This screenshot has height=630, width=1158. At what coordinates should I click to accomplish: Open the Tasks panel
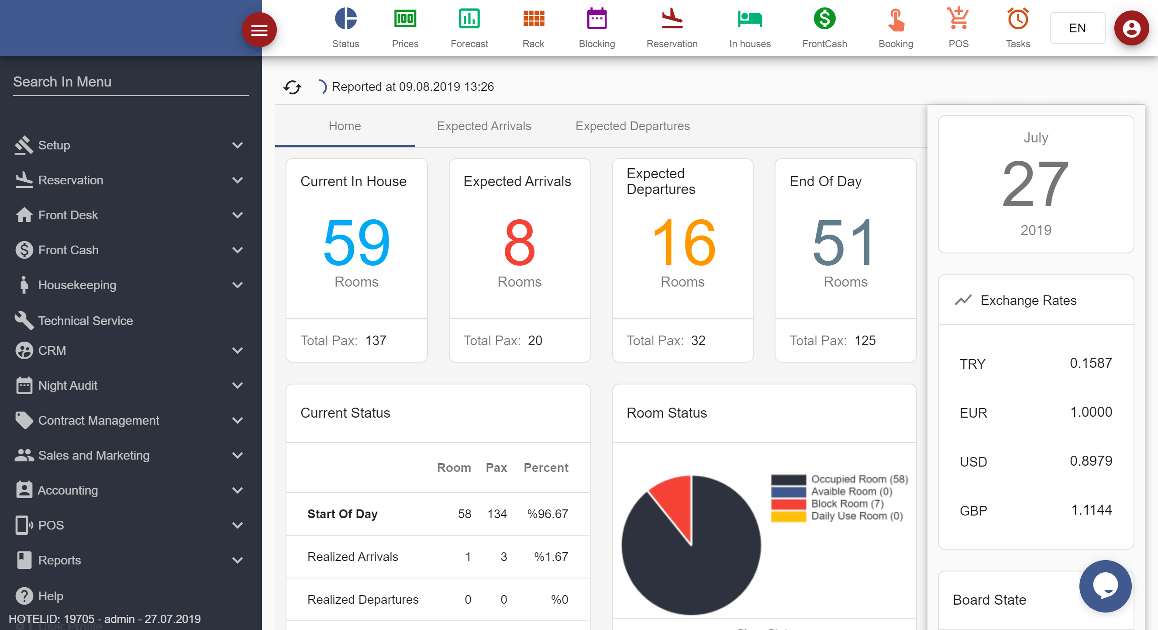[1017, 28]
